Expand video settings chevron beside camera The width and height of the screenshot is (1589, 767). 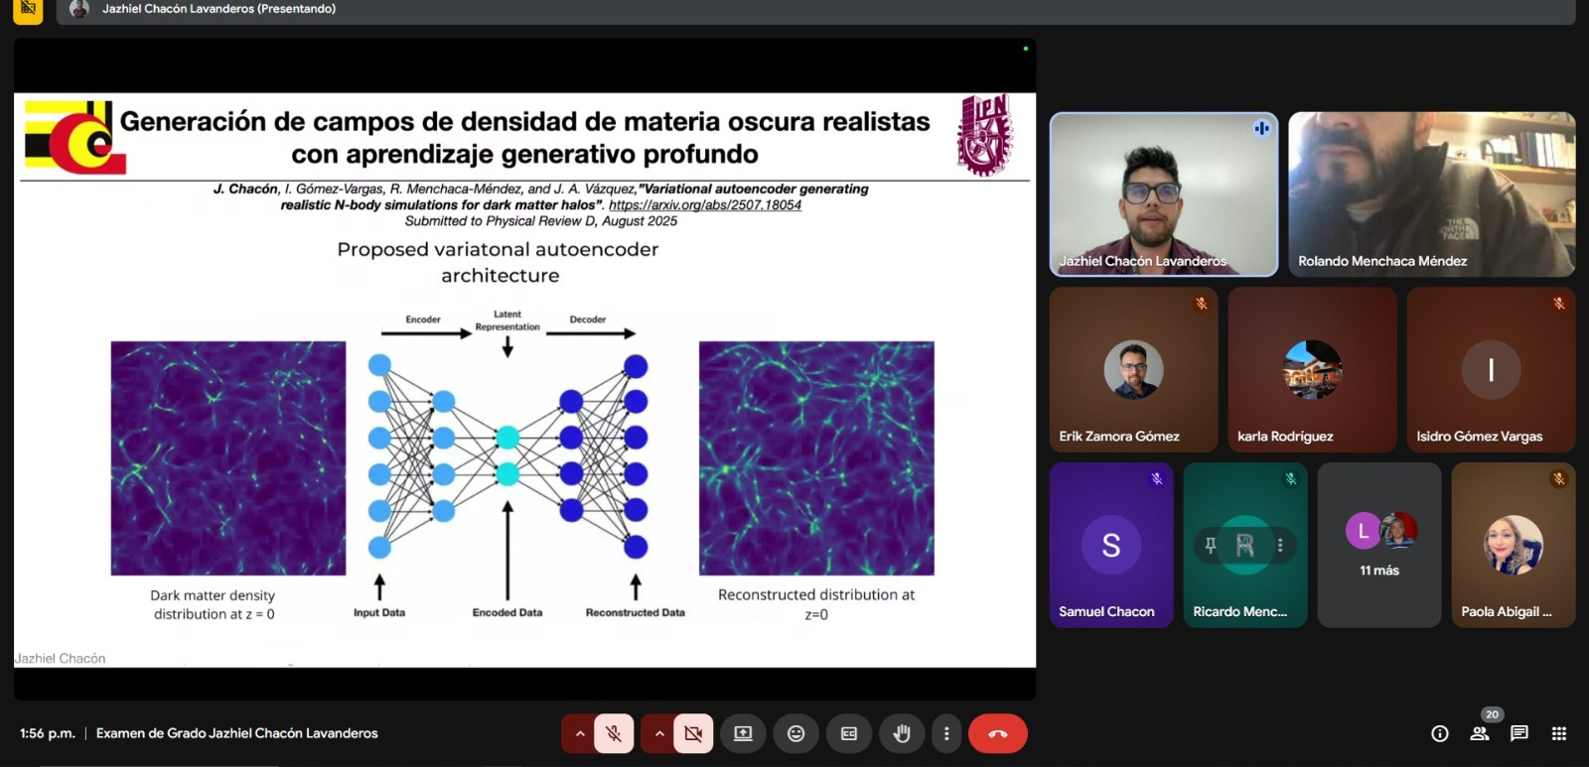pos(658,734)
